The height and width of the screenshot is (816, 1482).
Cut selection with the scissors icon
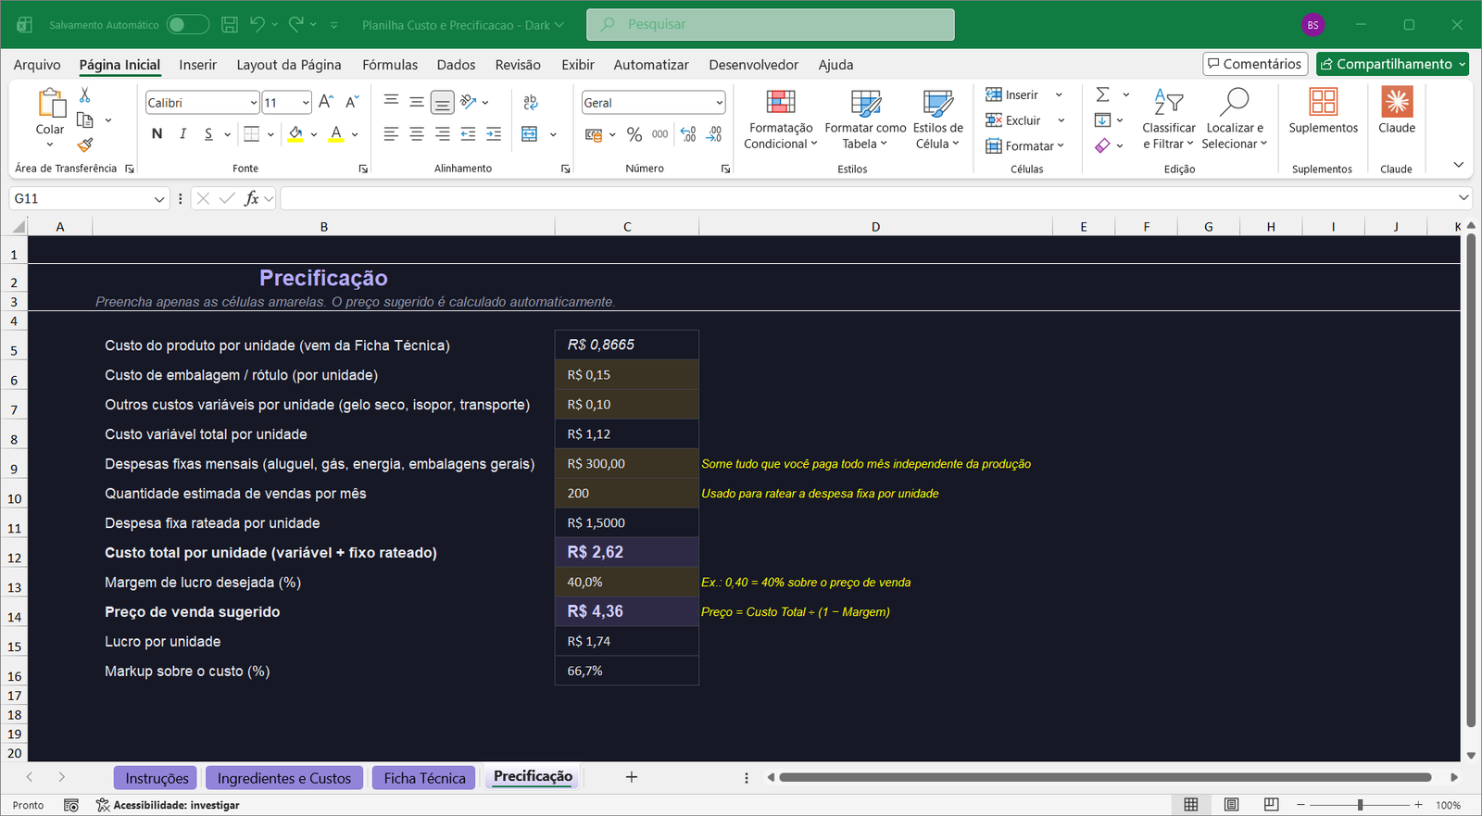click(84, 95)
